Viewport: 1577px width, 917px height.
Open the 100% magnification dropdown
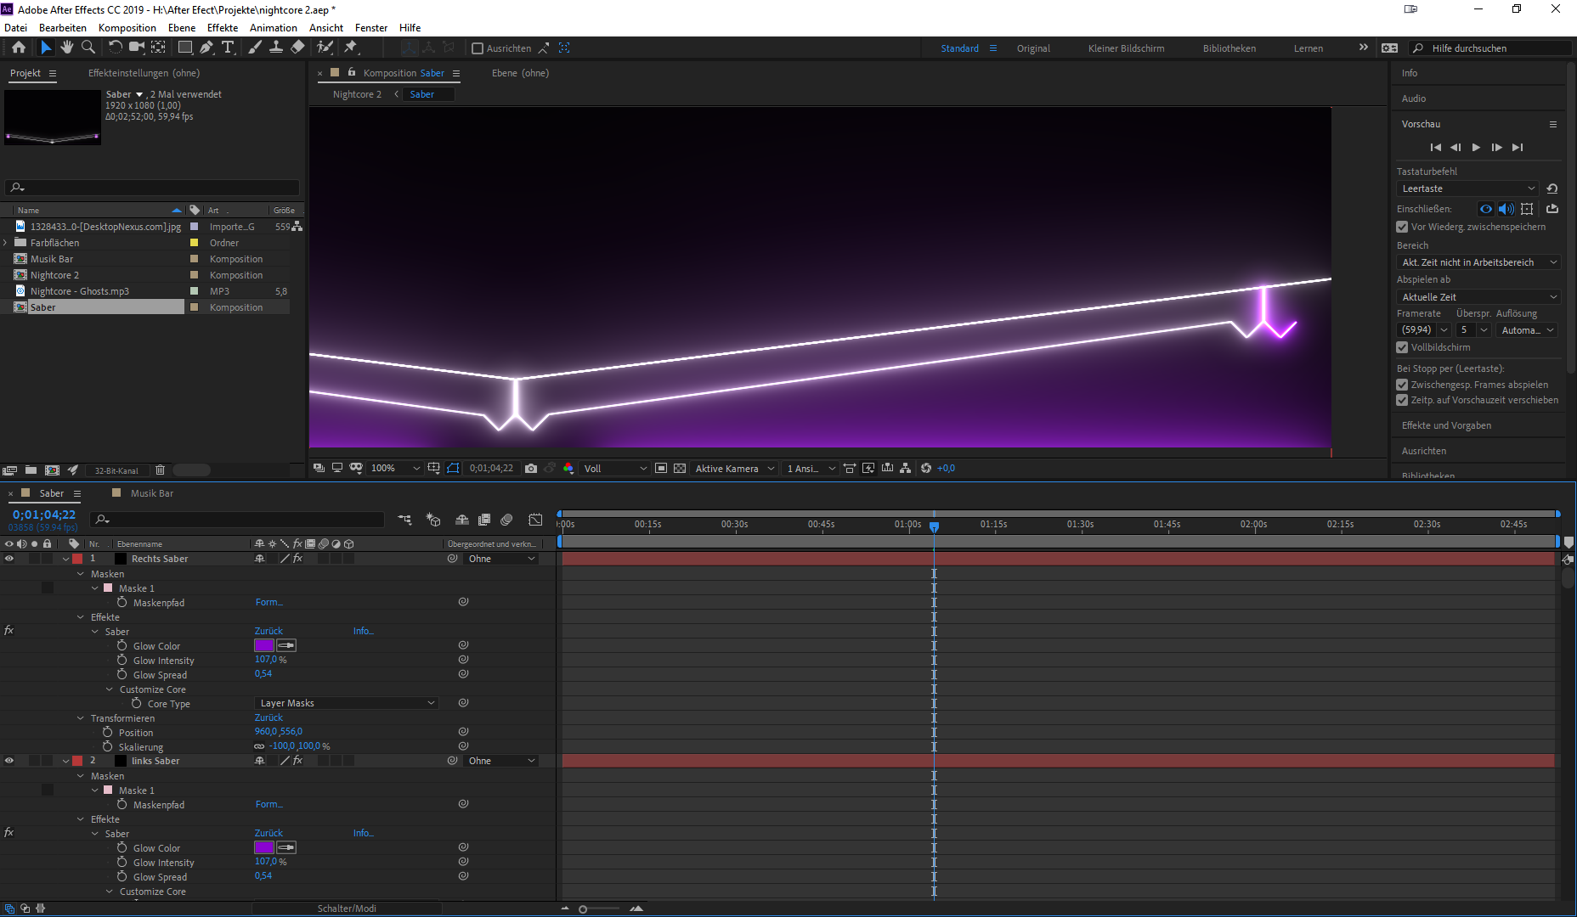tap(395, 469)
